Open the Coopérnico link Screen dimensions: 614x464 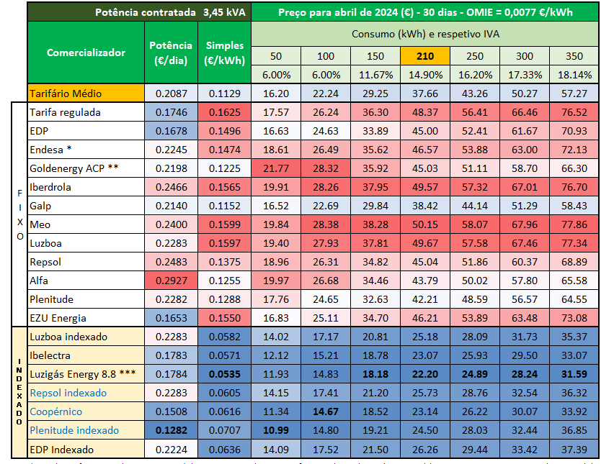tap(55, 411)
